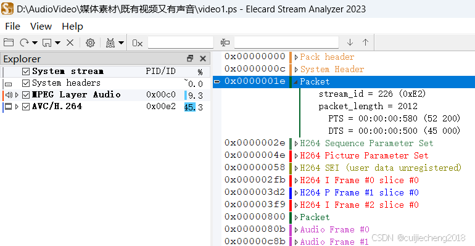Viewport: 475px width, 246px height.
Task: Open the Help menu
Action: pos(72,27)
